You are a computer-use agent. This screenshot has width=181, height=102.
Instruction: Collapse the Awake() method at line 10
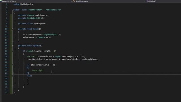tap(12, 29)
